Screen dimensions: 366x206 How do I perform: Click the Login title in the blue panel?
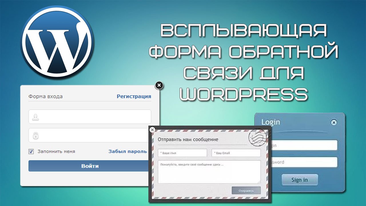click(x=270, y=122)
